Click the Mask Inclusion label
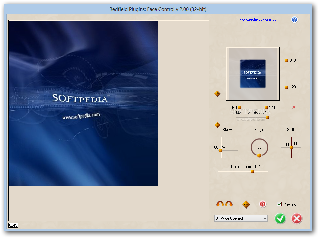The width and height of the screenshot is (319, 238). 248,113
